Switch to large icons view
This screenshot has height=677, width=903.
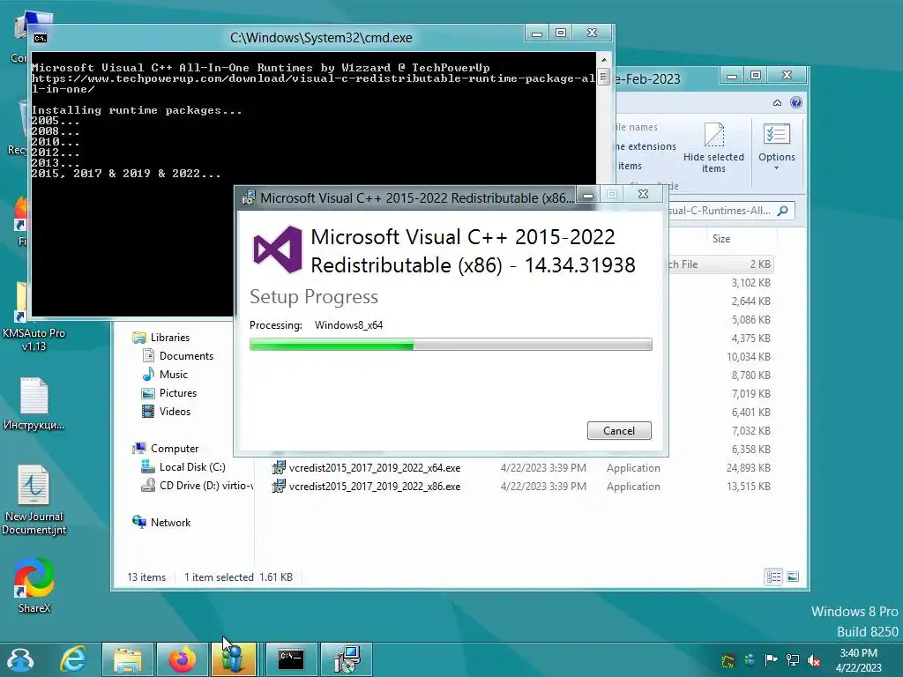click(x=793, y=577)
